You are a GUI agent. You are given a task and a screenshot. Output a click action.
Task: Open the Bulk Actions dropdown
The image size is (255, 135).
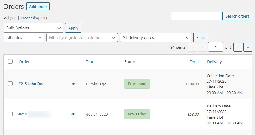[x=33, y=28]
